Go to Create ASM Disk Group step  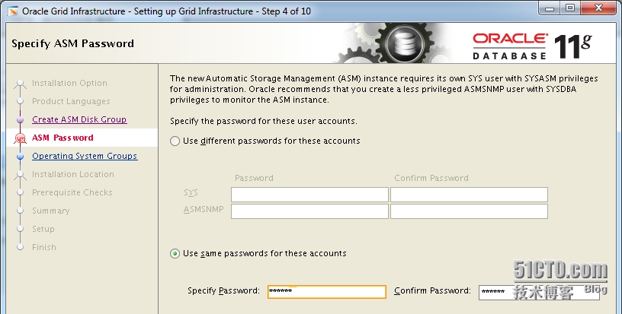pos(79,119)
